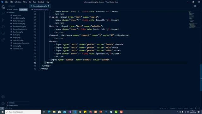Screen dimensions: 202x114
Task: Click the remote window status bar icon
Action: pos(2,108)
